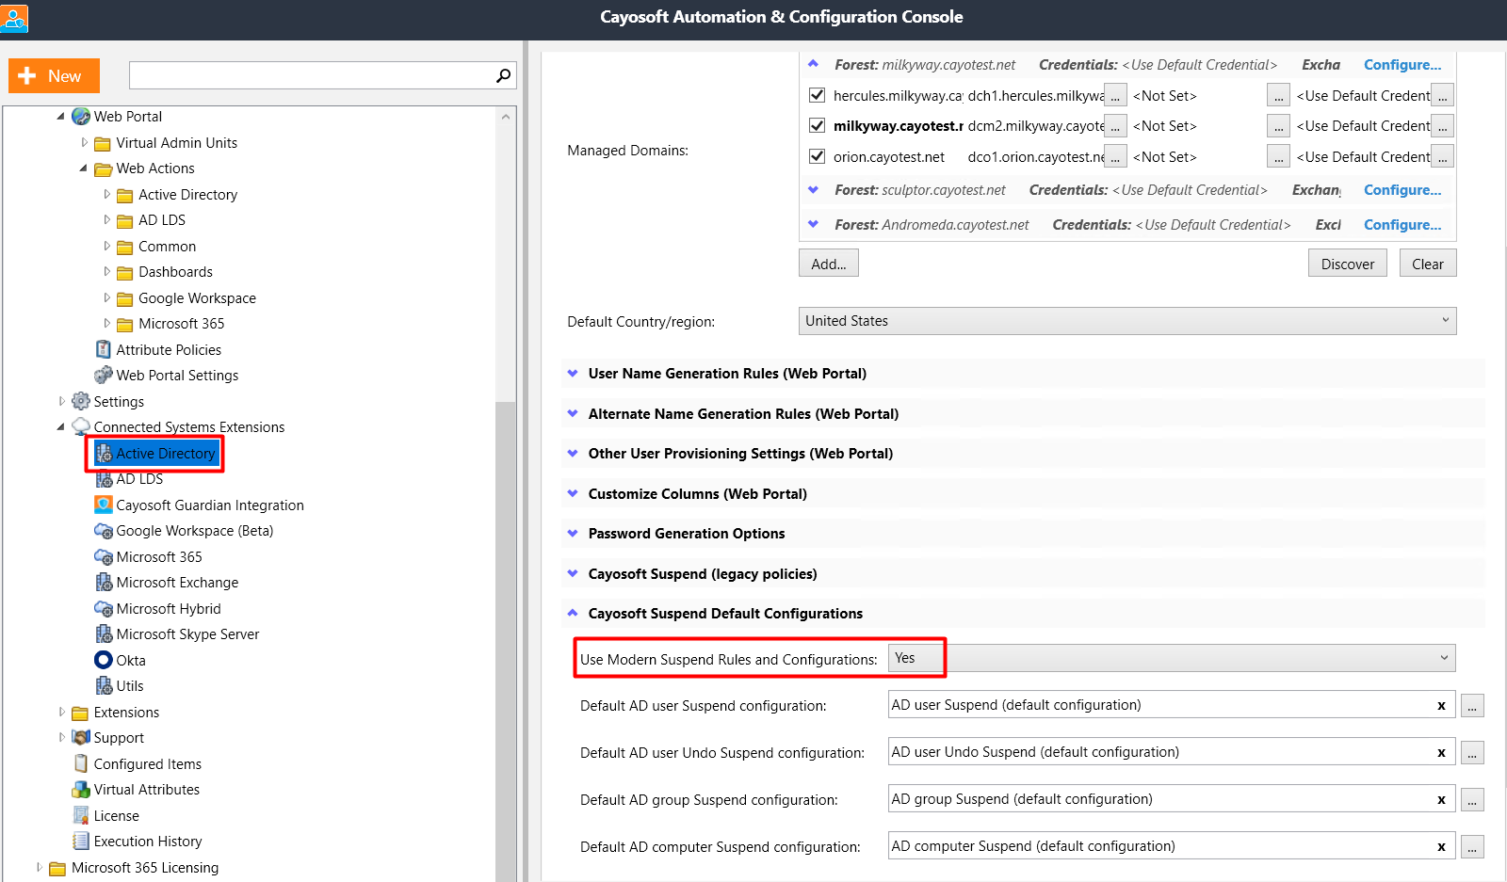1507x882 pixels.
Task: Click the Virtual Admin Units folder icon
Action: click(103, 143)
